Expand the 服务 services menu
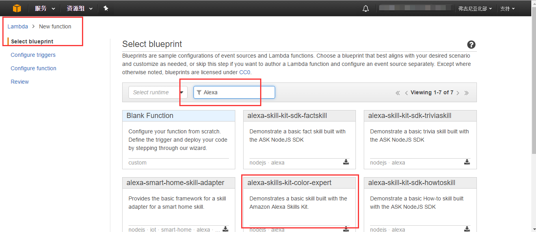The width and height of the screenshot is (536, 232). (x=45, y=8)
